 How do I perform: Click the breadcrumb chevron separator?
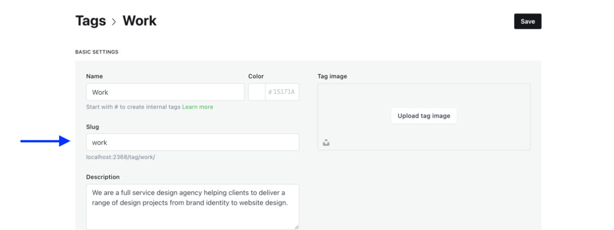click(x=114, y=22)
